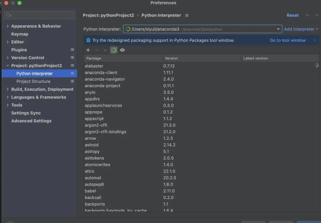Screen dimensions: 321x223
Task: Click the settings search field
Action: [x=42, y=15]
